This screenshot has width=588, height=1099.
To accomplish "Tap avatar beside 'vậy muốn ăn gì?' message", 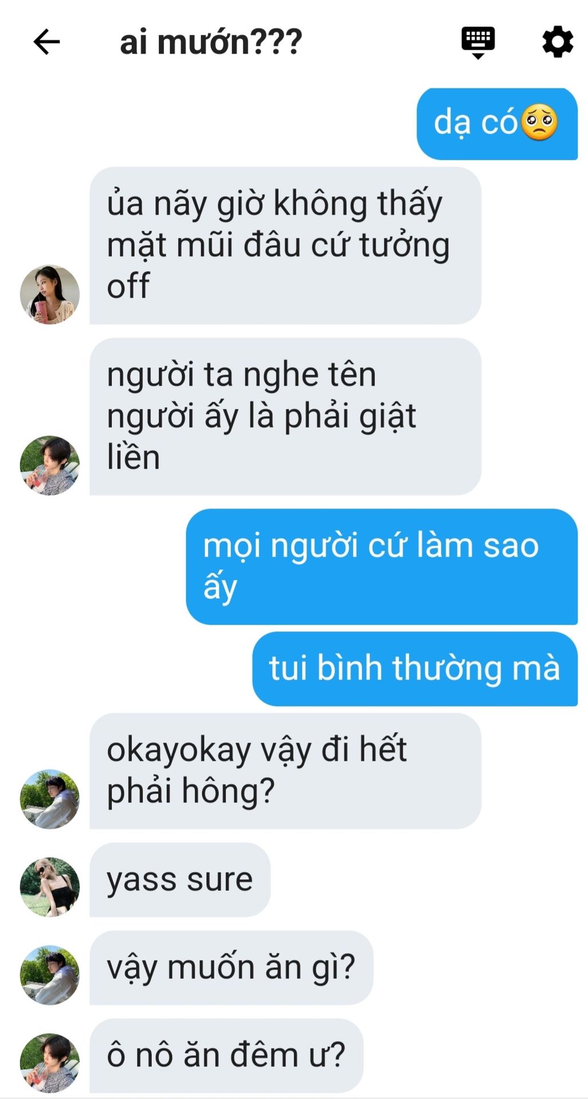I will pyautogui.click(x=50, y=975).
